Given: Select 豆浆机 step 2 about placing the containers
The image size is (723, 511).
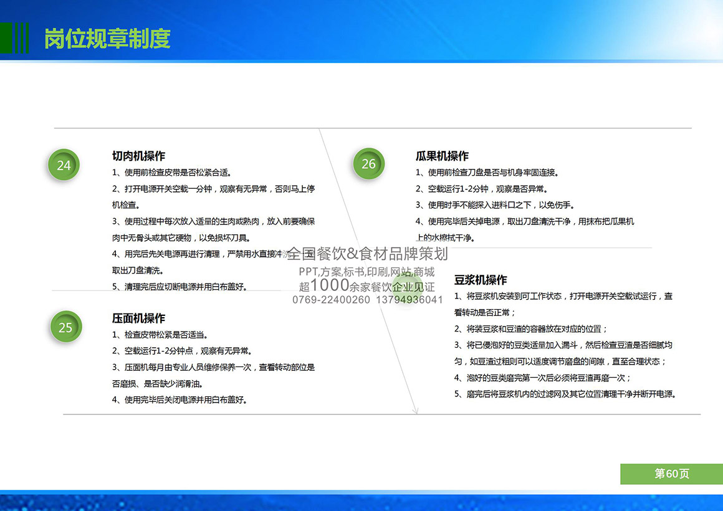Looking at the screenshot, I should tap(530, 328).
